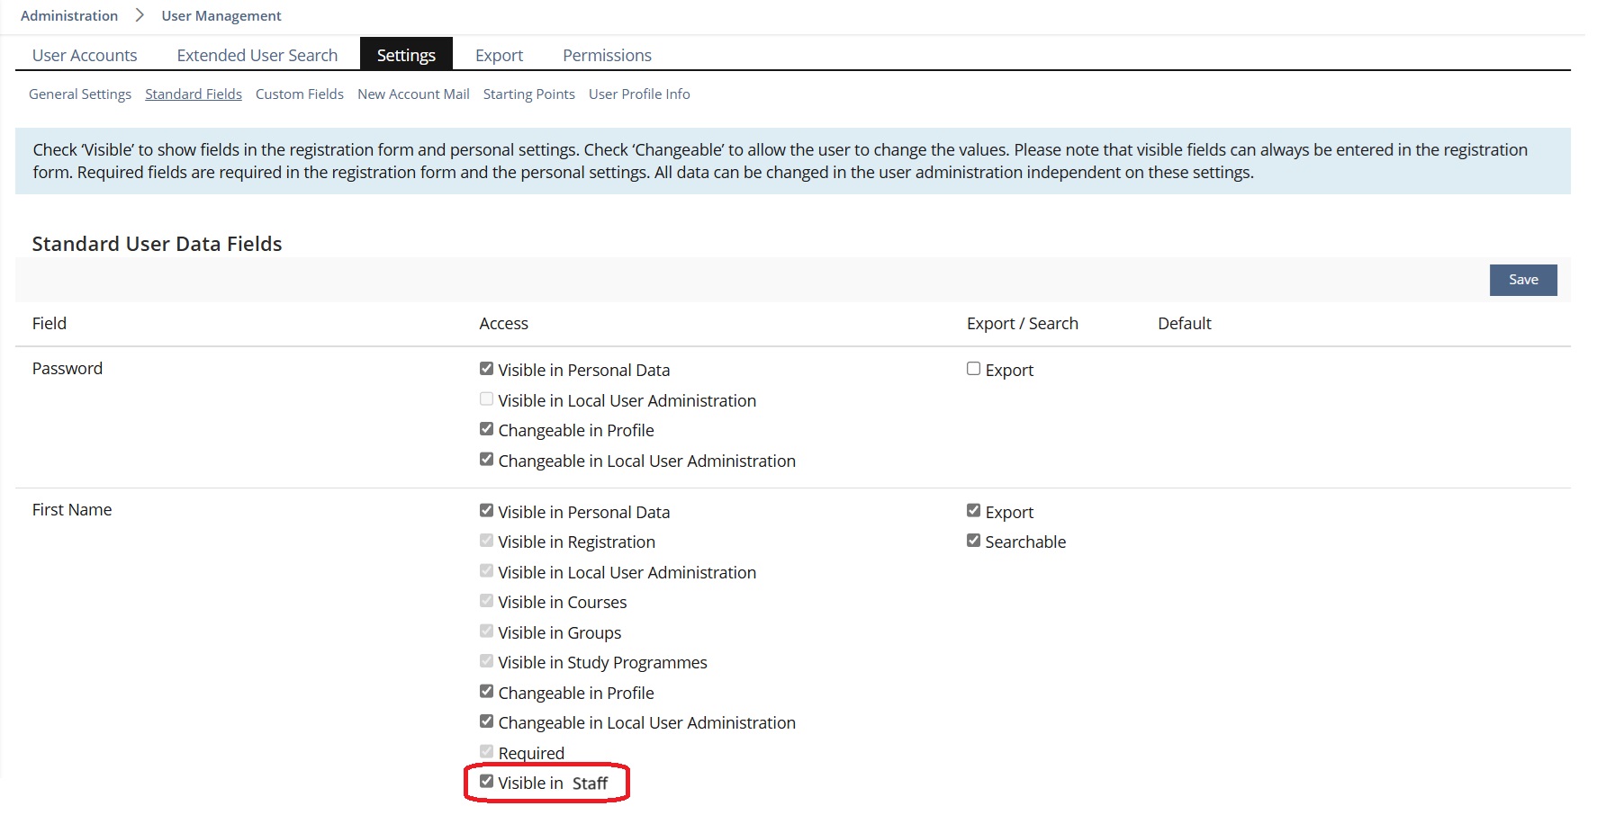Screen dimensions: 1606x815
Task: Open New Account Mail settings
Action: (x=413, y=94)
